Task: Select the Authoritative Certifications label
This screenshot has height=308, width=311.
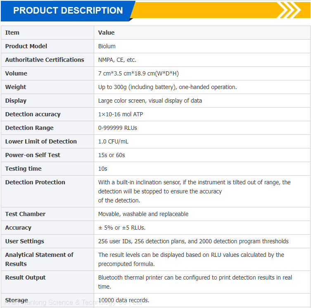Action: 45,60
